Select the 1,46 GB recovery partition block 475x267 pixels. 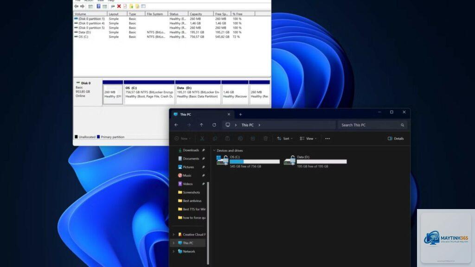click(x=235, y=92)
